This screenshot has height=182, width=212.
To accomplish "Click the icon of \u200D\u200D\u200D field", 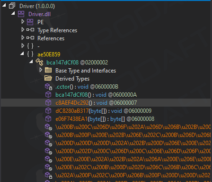I will point(48,143).
